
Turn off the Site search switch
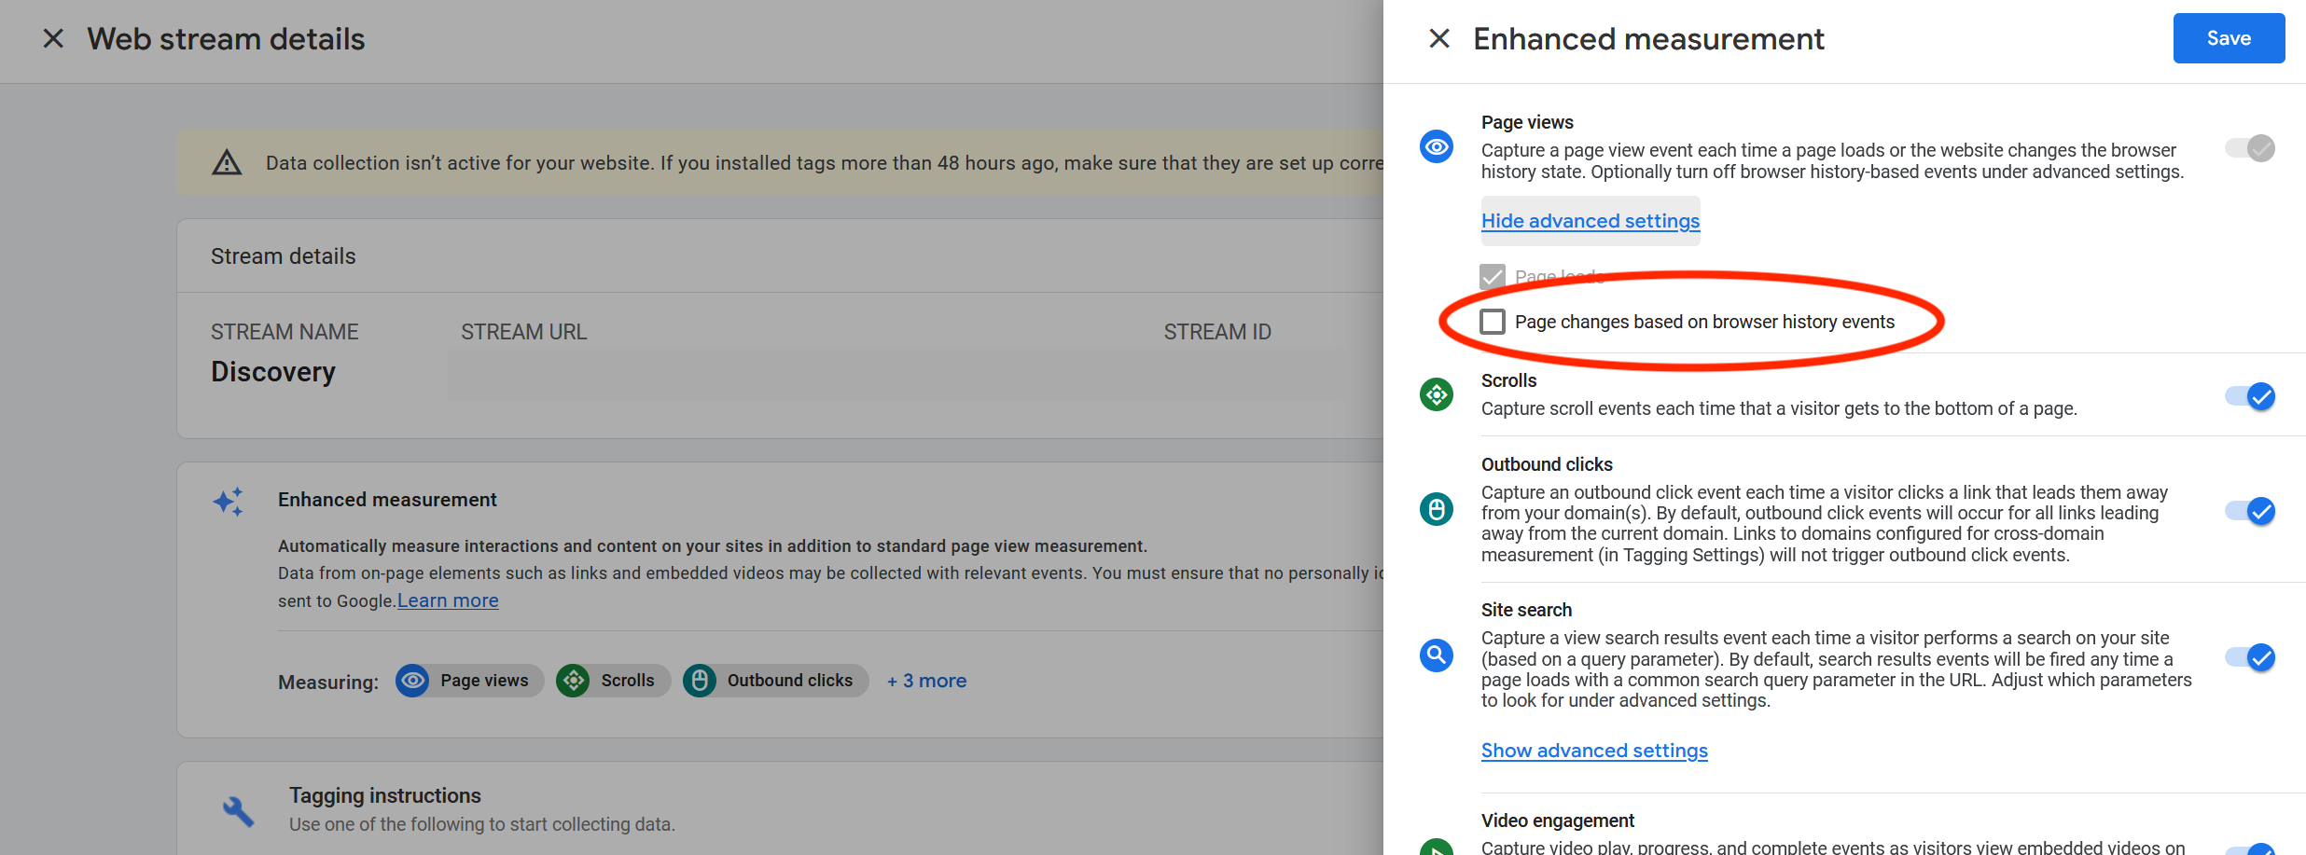click(2250, 657)
